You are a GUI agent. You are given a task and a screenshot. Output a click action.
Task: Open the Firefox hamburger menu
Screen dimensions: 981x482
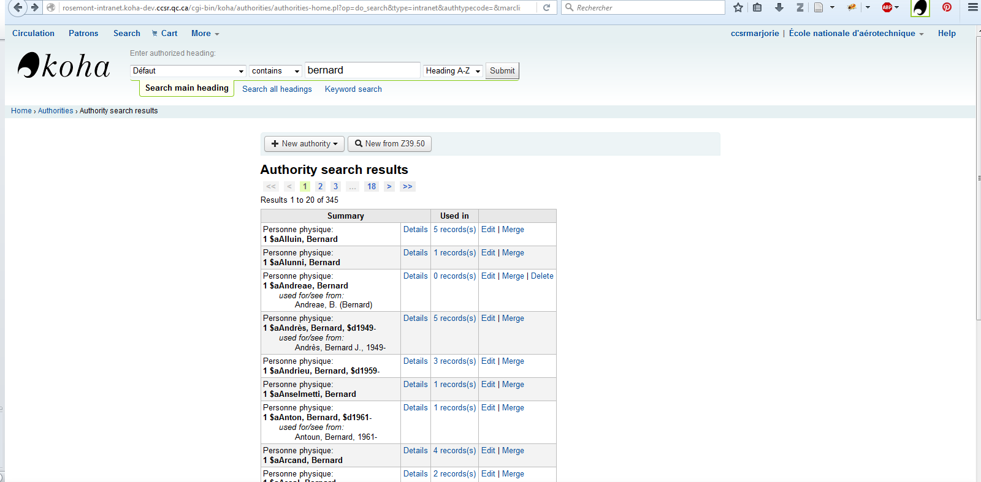(972, 7)
